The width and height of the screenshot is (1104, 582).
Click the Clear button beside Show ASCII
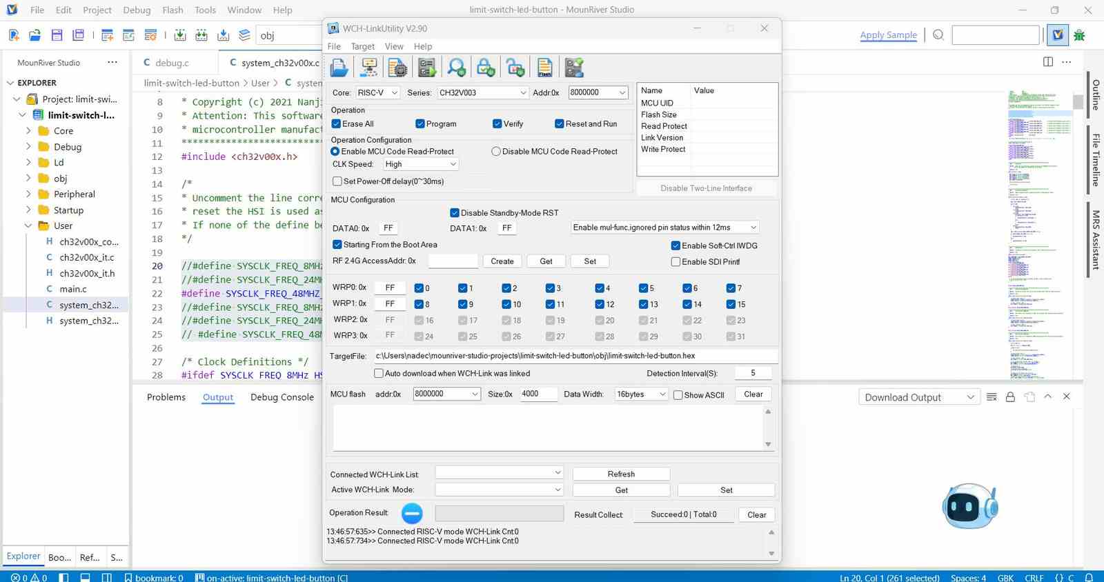(753, 394)
